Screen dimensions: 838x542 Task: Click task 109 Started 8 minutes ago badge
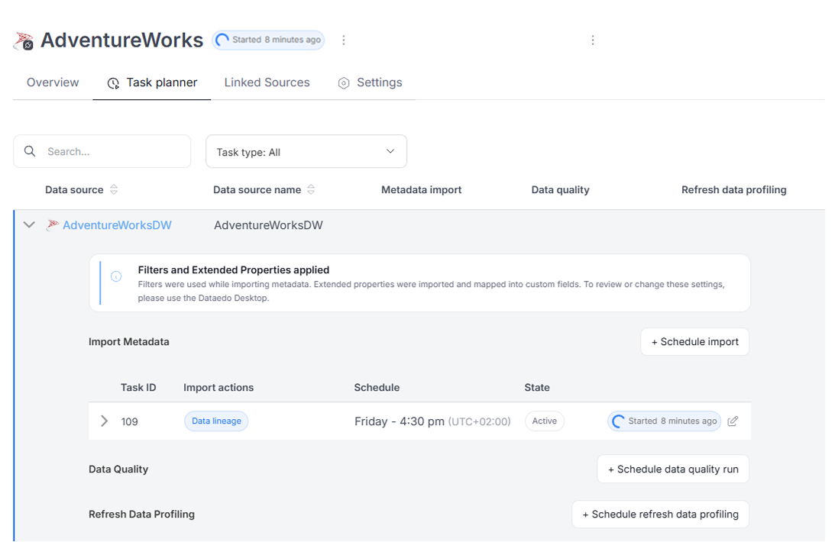pyautogui.click(x=665, y=421)
